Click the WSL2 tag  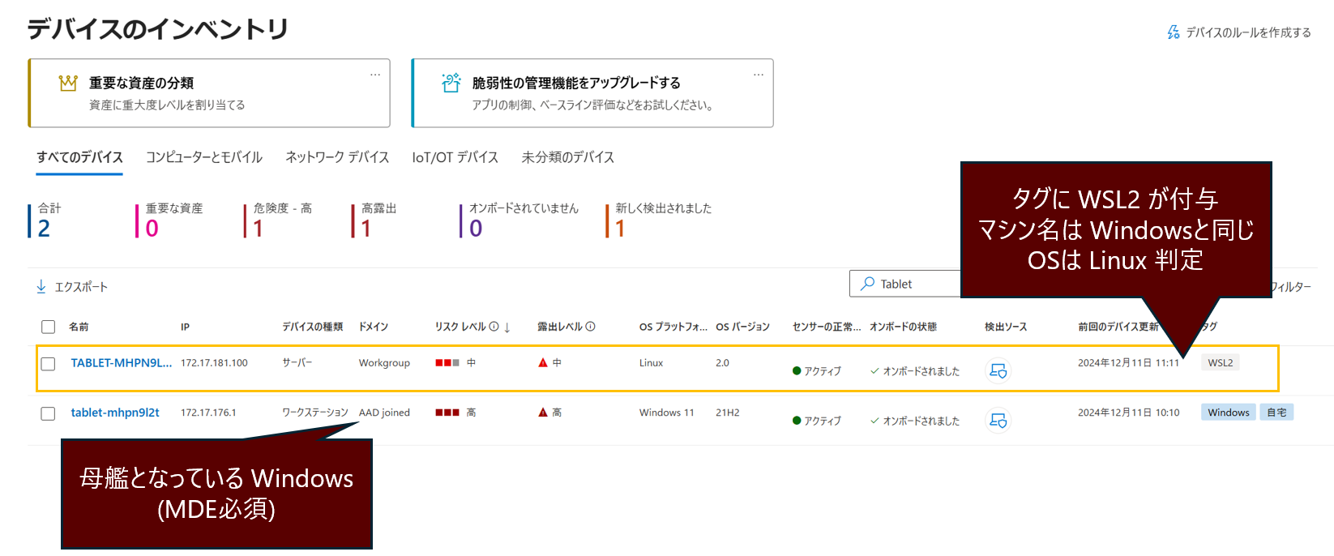coord(1221,362)
